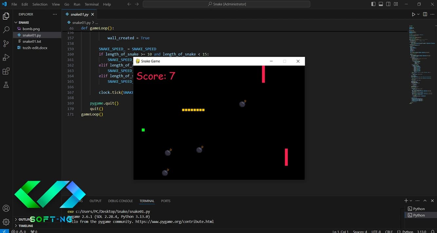Maximize the terminal panel size chevron

pyautogui.click(x=425, y=201)
